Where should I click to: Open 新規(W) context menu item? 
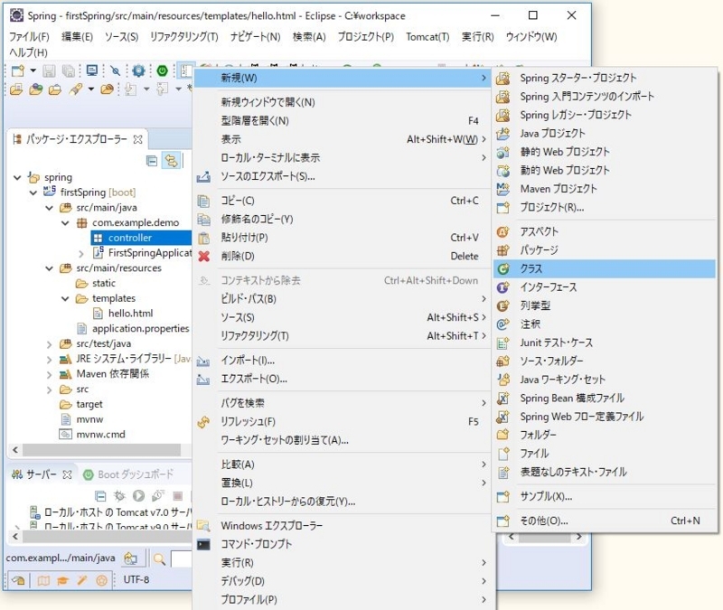click(x=343, y=78)
